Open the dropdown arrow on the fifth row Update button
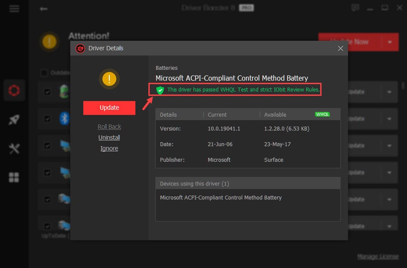 [389, 199]
